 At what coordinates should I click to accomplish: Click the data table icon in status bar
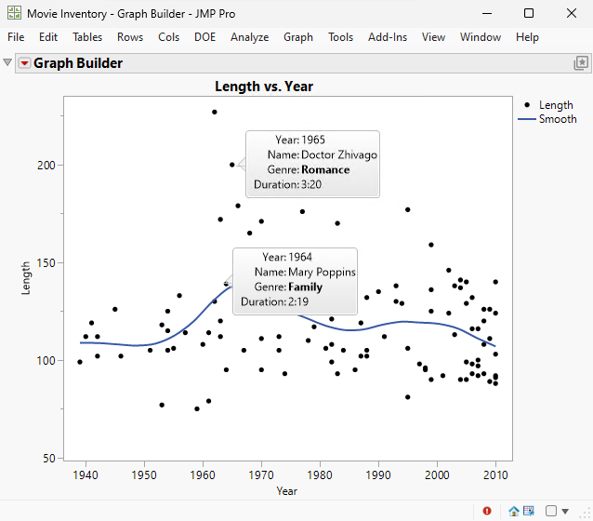pos(529,511)
